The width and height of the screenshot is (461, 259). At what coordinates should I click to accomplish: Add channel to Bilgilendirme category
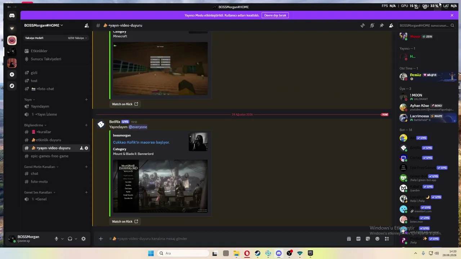[x=86, y=125]
